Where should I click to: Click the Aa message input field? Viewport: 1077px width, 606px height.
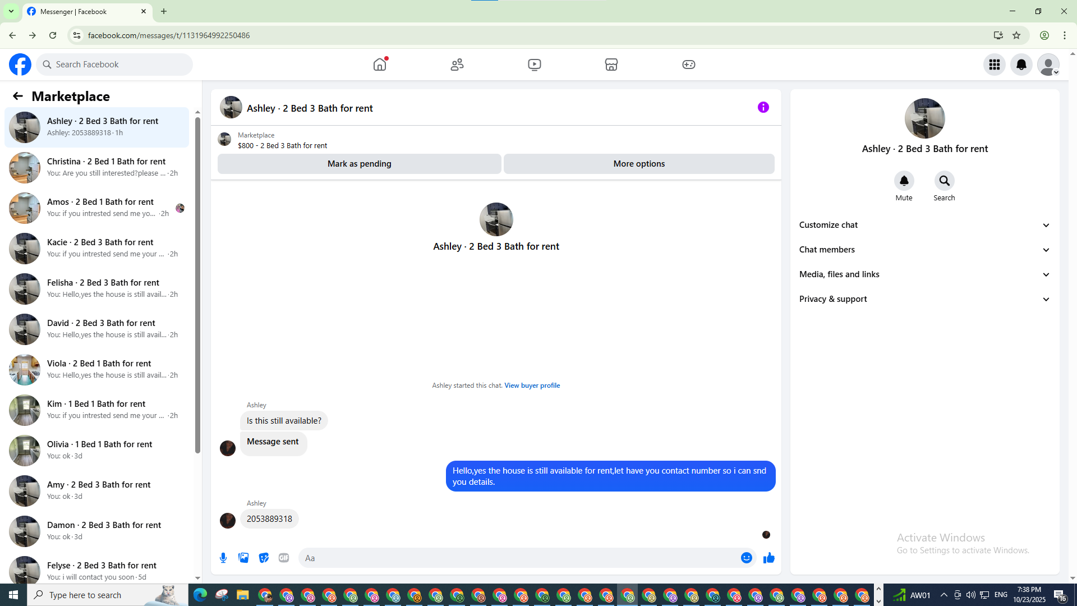tap(519, 558)
